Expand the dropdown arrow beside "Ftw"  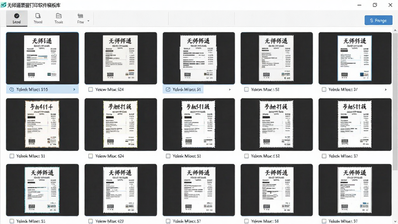tap(88, 21)
